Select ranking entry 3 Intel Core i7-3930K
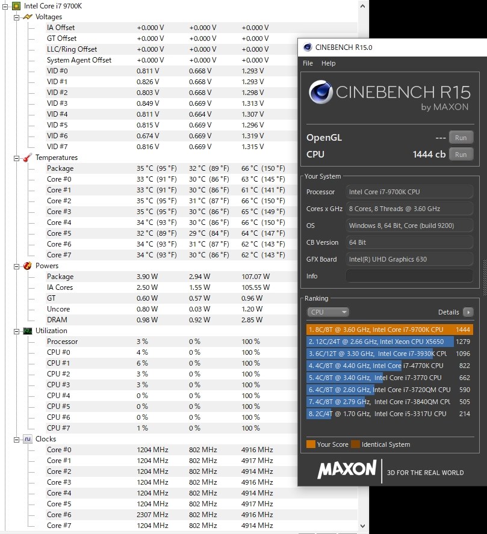 click(x=390, y=354)
